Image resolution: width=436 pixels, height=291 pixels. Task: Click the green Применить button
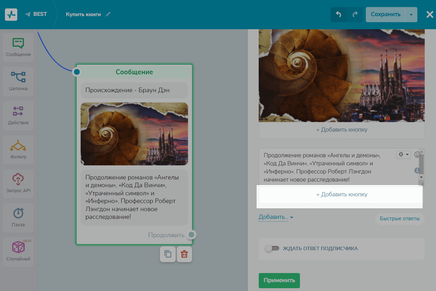coord(279,280)
